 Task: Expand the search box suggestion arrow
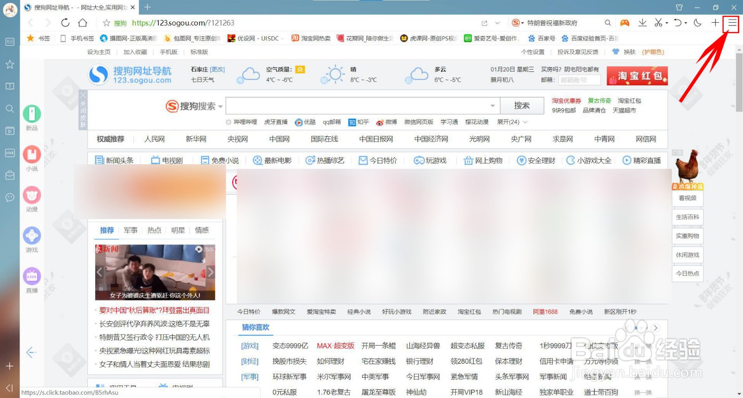click(x=493, y=106)
